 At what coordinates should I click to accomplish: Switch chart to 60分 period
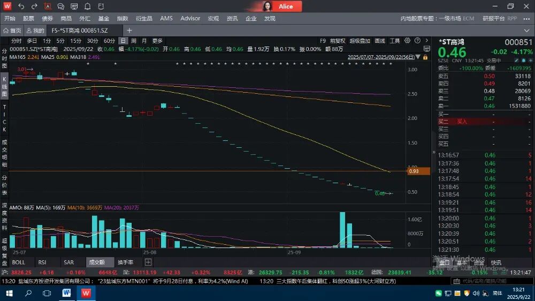(x=109, y=41)
